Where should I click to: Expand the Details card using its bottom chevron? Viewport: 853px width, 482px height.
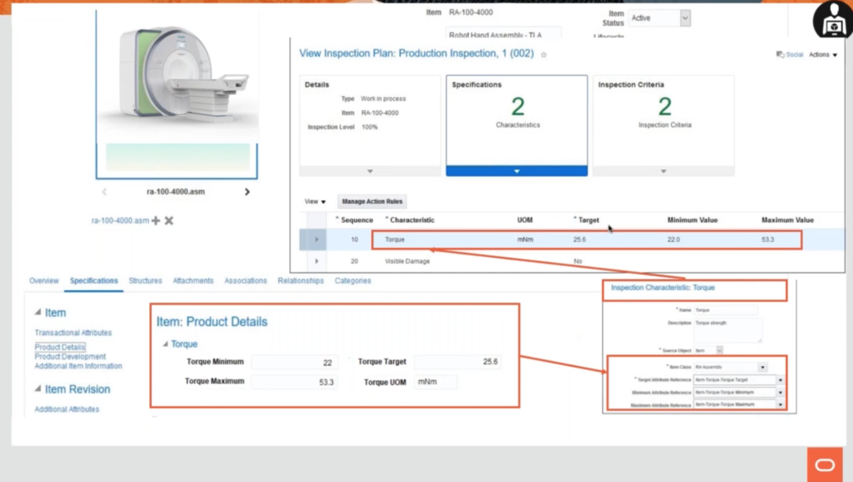coord(369,171)
